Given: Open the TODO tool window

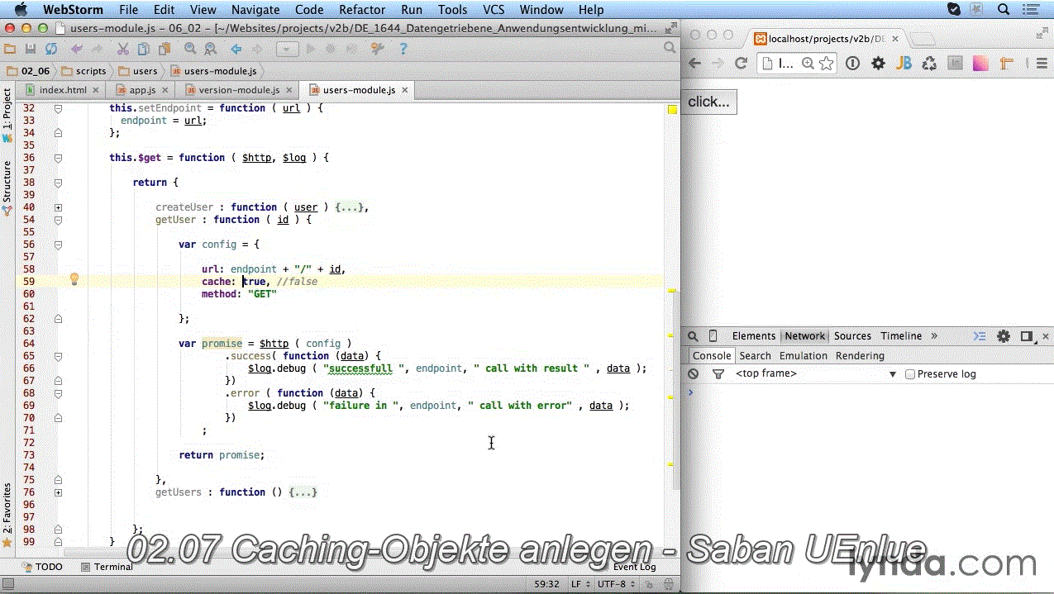Looking at the screenshot, I should click(x=43, y=567).
